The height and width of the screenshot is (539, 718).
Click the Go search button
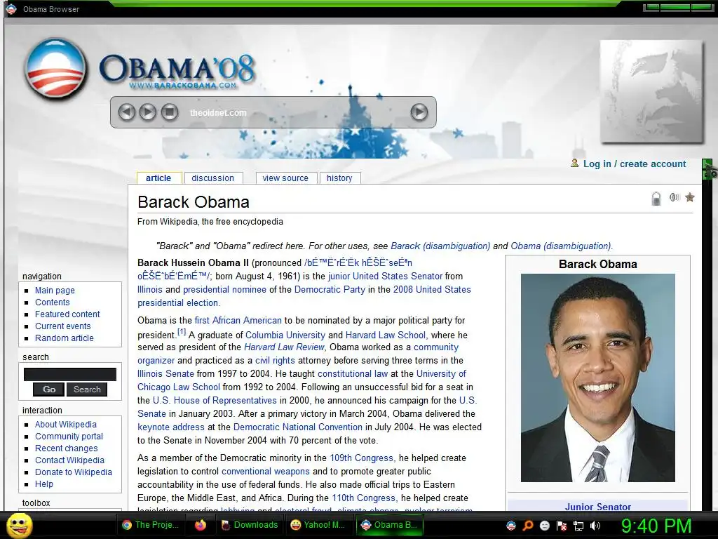click(49, 389)
